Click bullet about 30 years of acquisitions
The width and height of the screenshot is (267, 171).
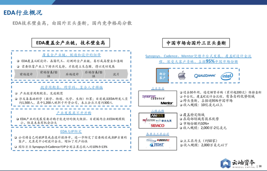pyautogui.click(x=222, y=92)
